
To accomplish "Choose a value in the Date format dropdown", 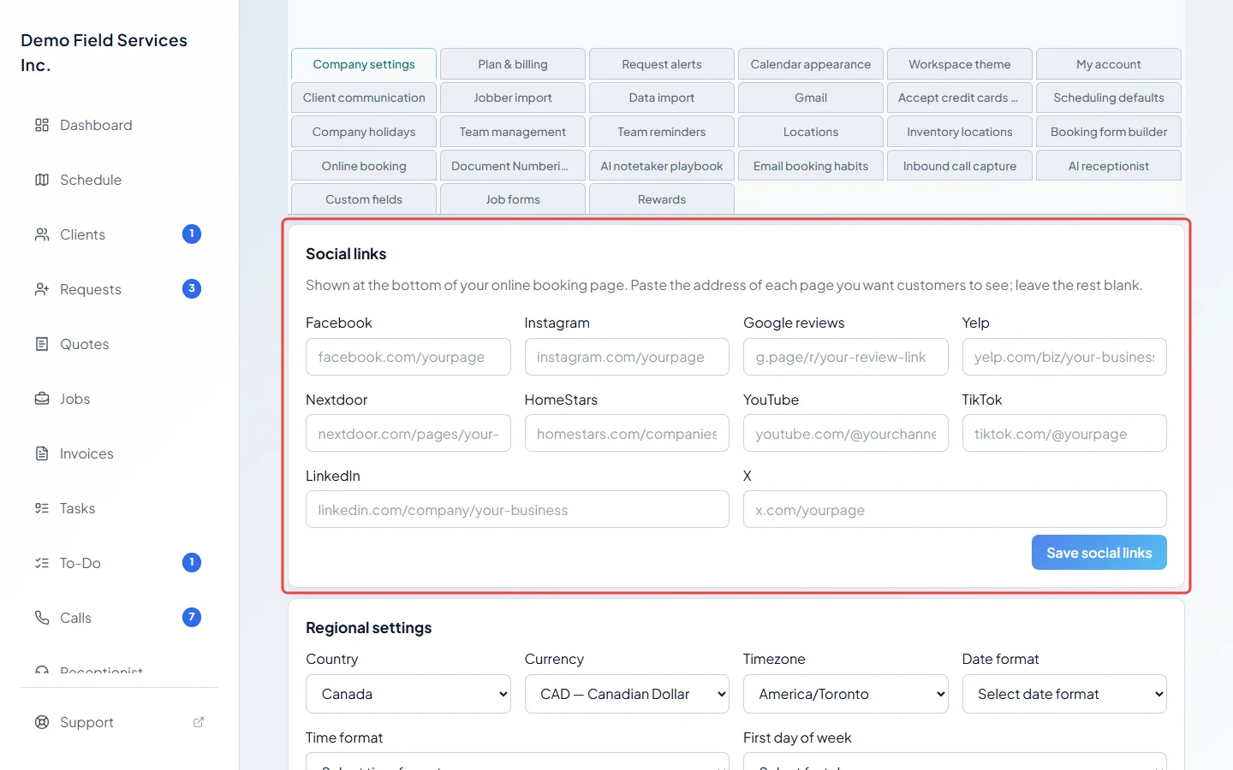I will [x=1064, y=694].
